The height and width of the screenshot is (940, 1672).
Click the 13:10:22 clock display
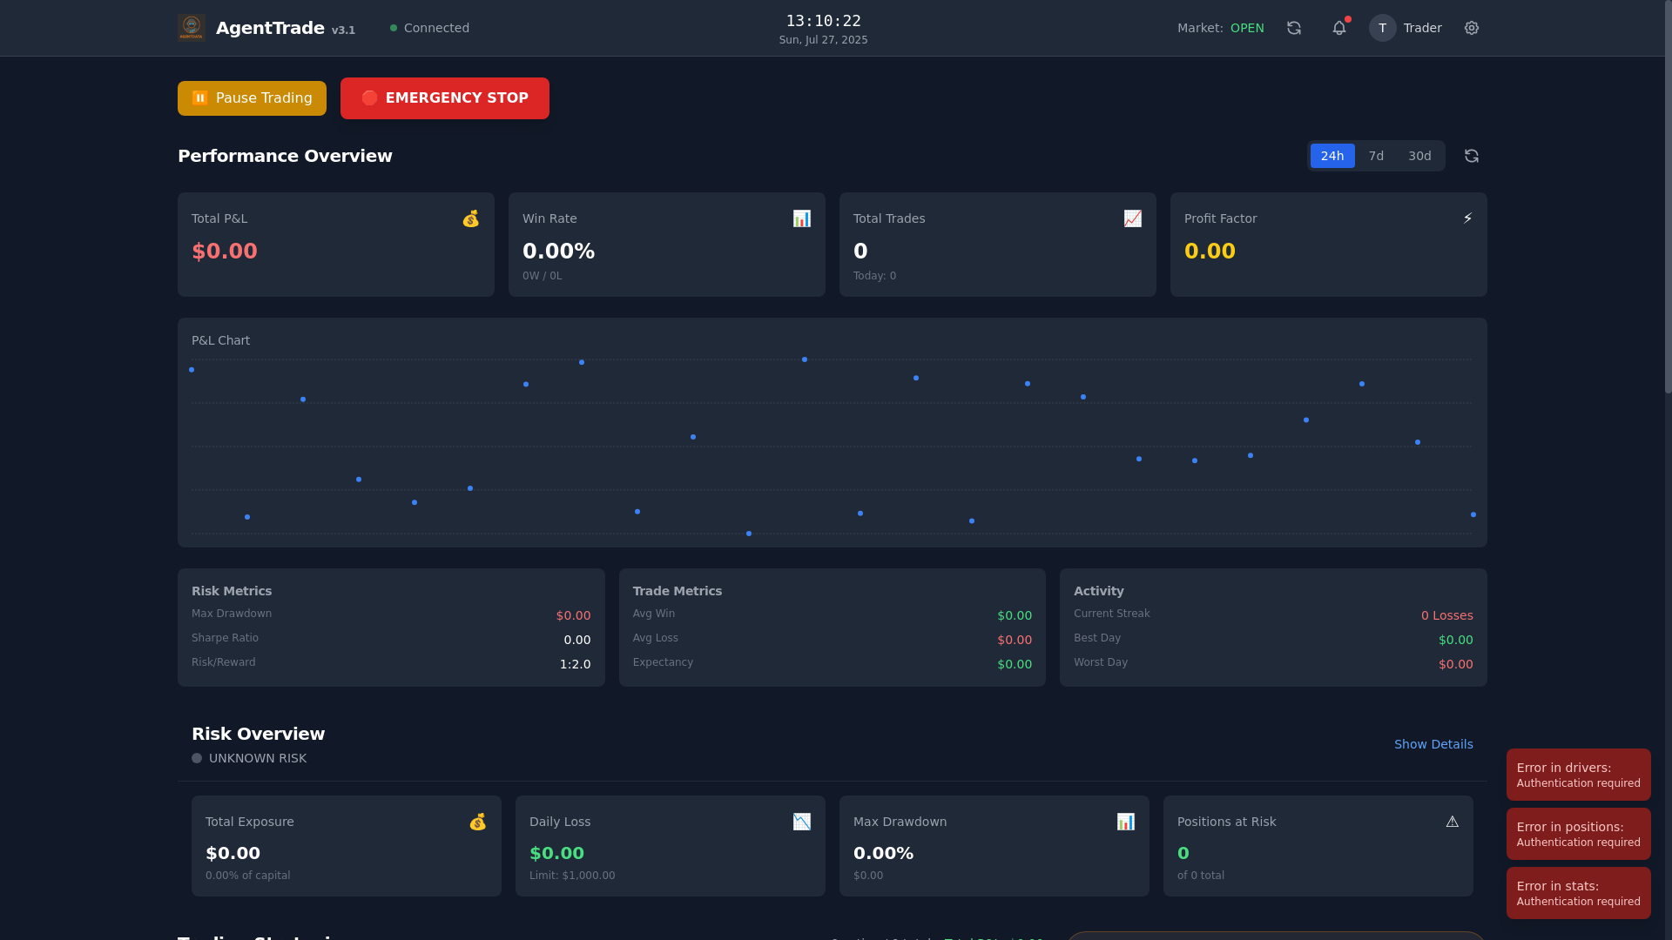click(x=823, y=21)
